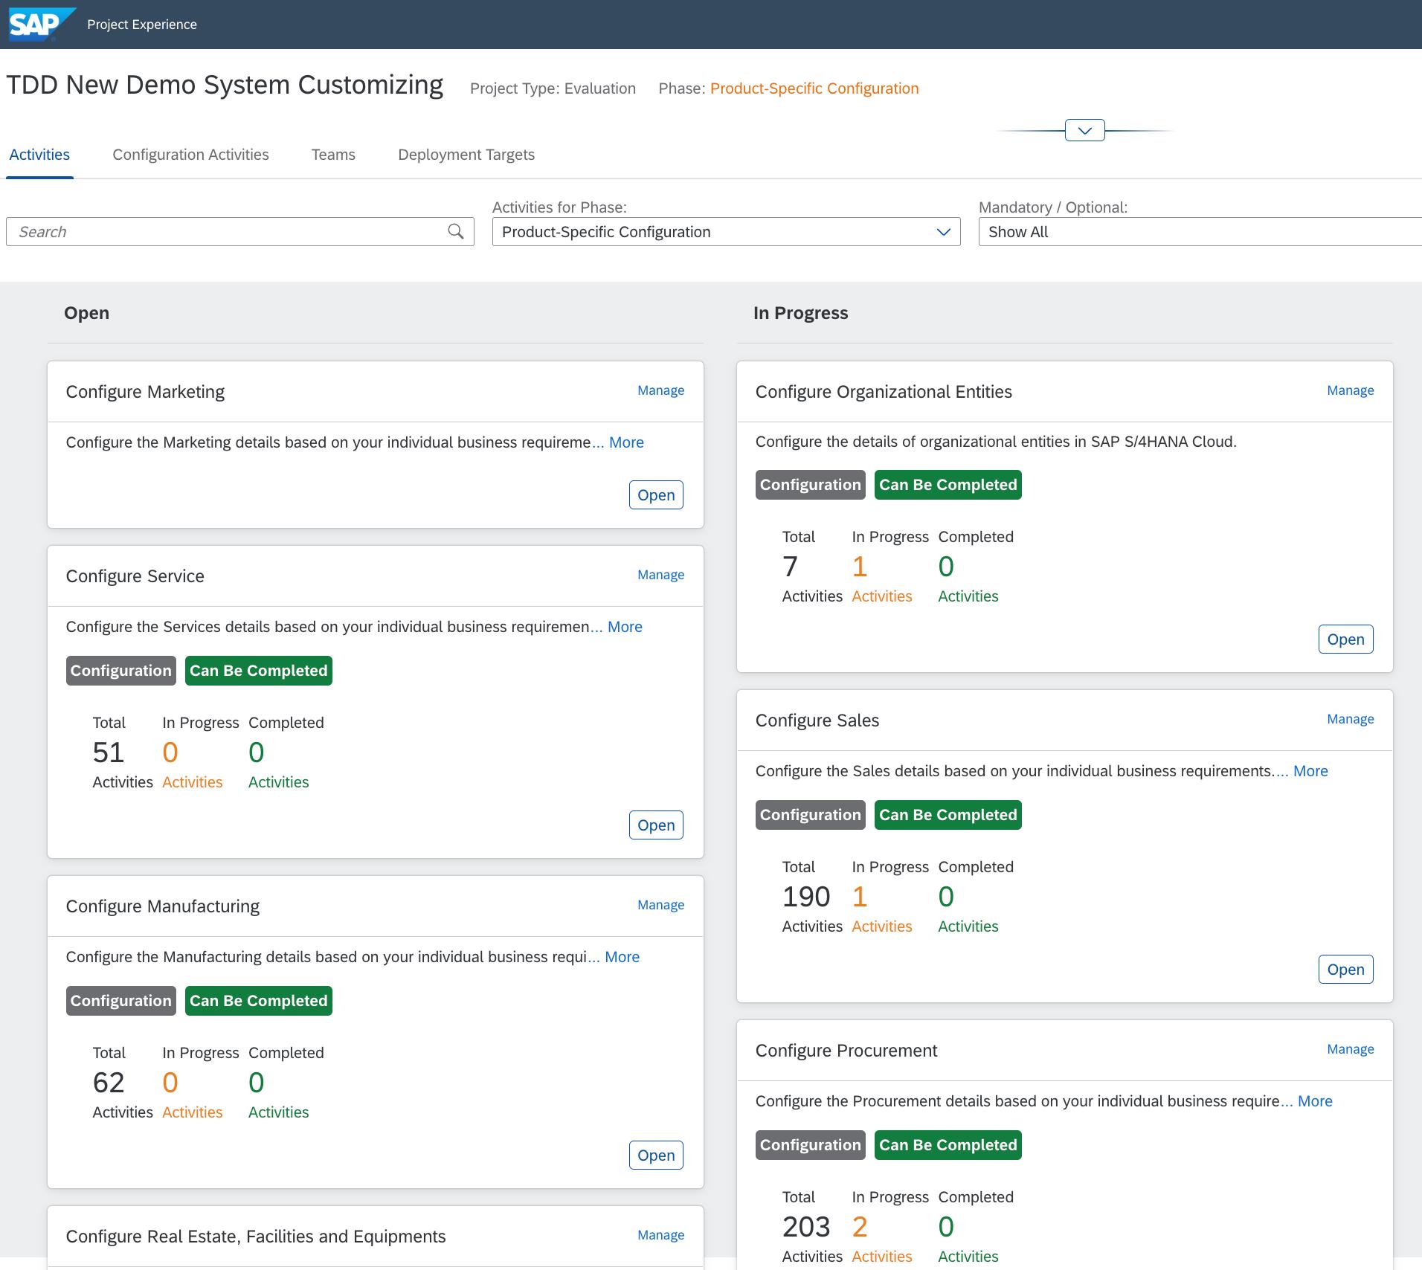Show More of Configure Manufacturing description
Screen dimensions: 1422x1270
622,957
